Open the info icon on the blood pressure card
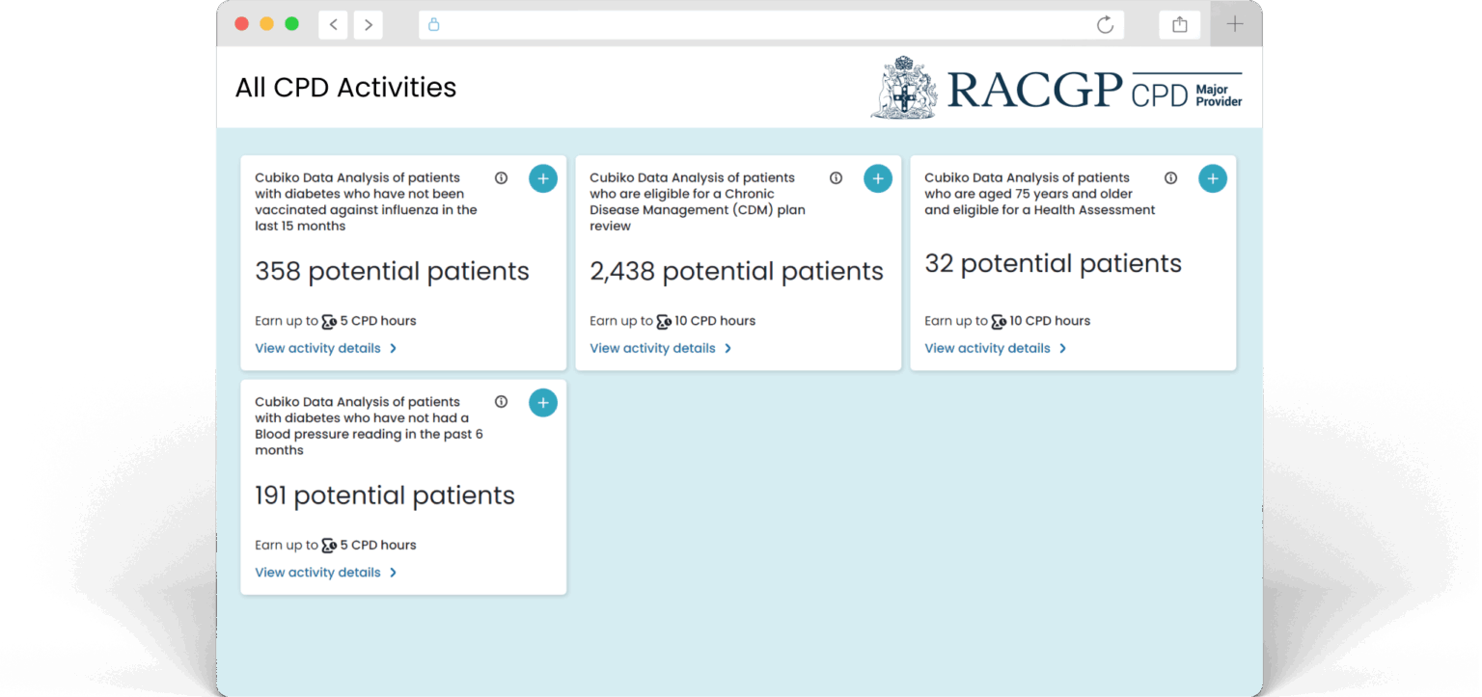Image resolution: width=1482 pixels, height=697 pixels. [x=501, y=402]
